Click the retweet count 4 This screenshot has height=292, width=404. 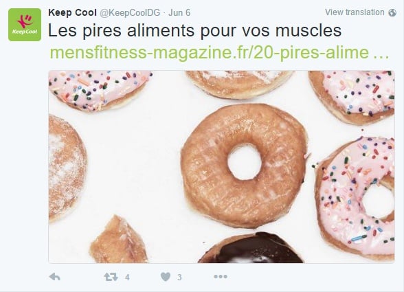pyautogui.click(x=127, y=278)
